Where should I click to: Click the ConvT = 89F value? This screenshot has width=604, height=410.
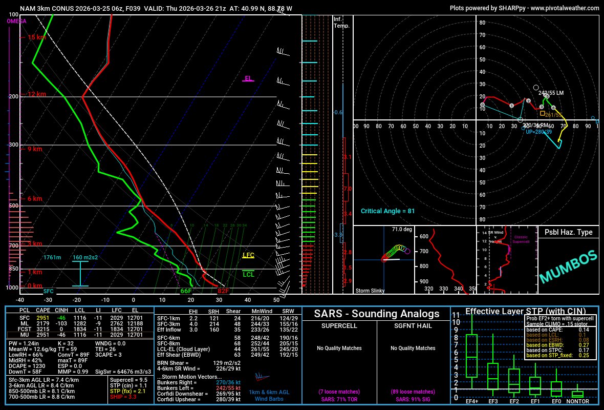click(74, 355)
